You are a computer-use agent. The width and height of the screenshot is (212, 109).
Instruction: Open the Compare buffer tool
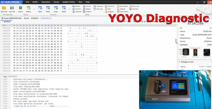coord(87,12)
